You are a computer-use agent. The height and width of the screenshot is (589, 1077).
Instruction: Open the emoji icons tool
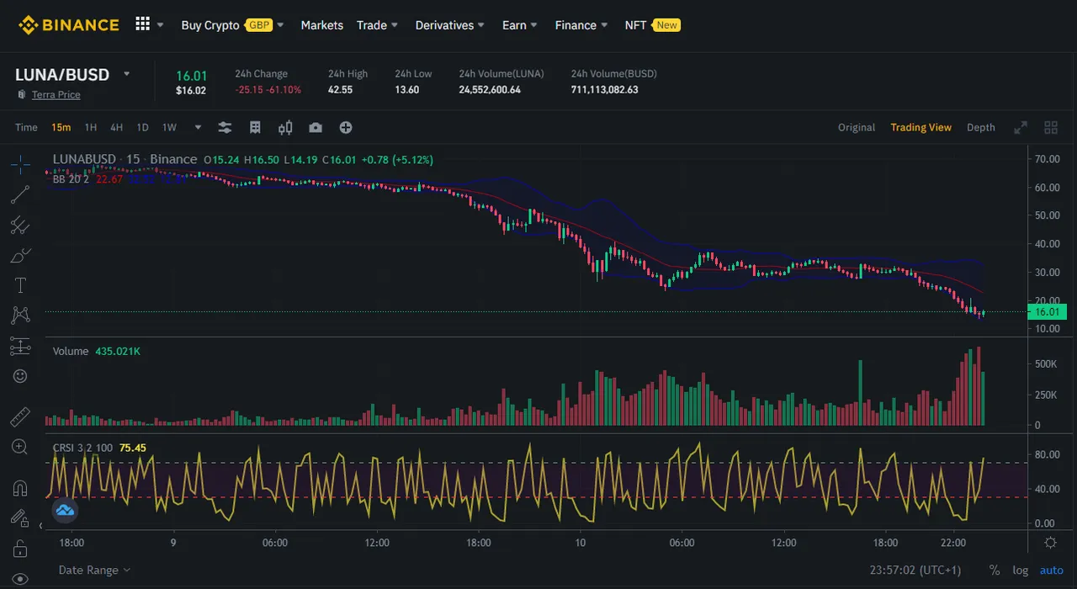(x=20, y=376)
